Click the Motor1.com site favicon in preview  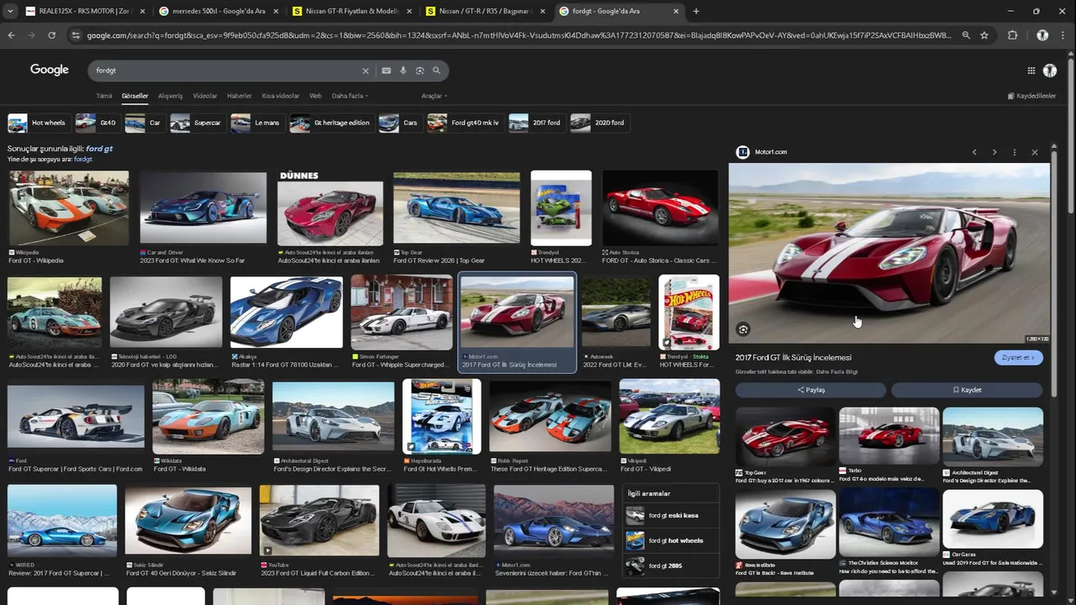click(x=742, y=152)
